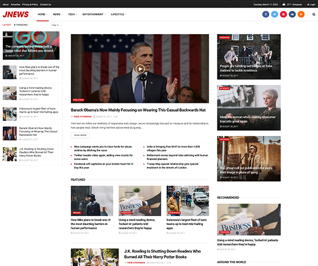Open rap group 'gang' image article card
Image resolution: width=318 pixels, height=266 pixels.
(x=249, y=158)
